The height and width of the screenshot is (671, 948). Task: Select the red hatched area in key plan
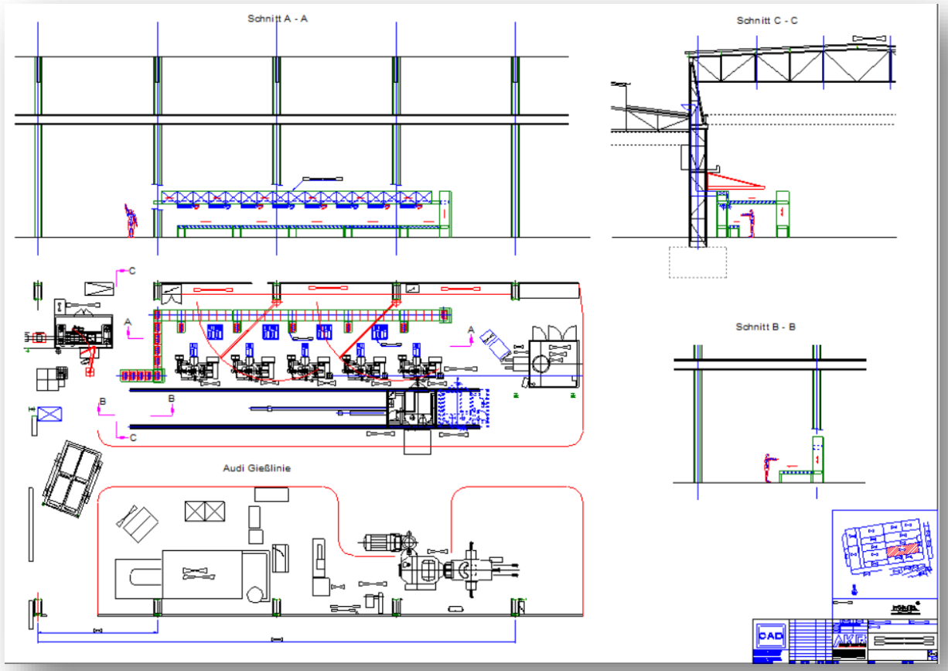[902, 549]
